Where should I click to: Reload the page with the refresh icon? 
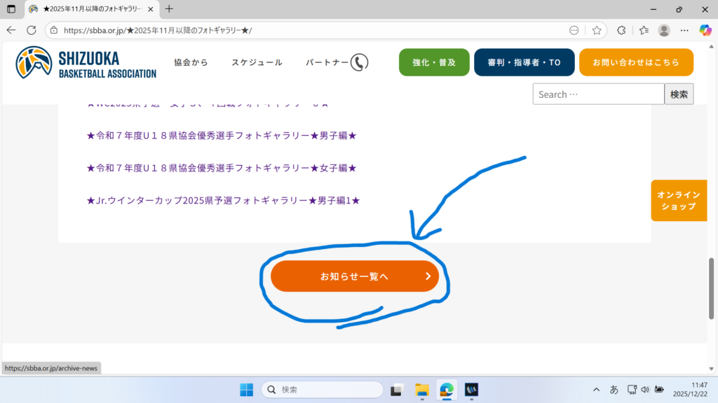pos(31,30)
